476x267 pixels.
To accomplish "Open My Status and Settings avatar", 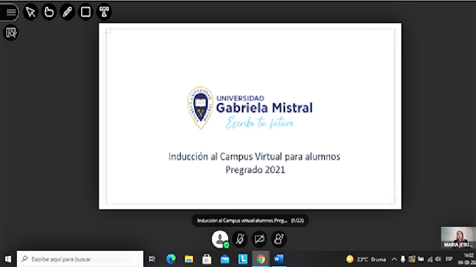I will tap(220, 239).
